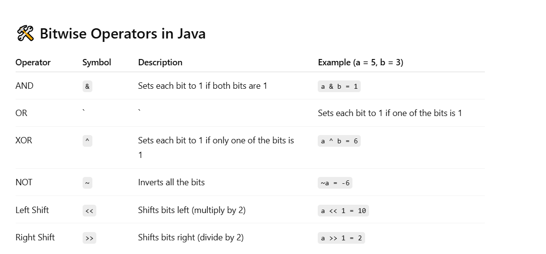546x254 pixels.
Task: Click the ampersand symbol code chip
Action: pos(87,86)
